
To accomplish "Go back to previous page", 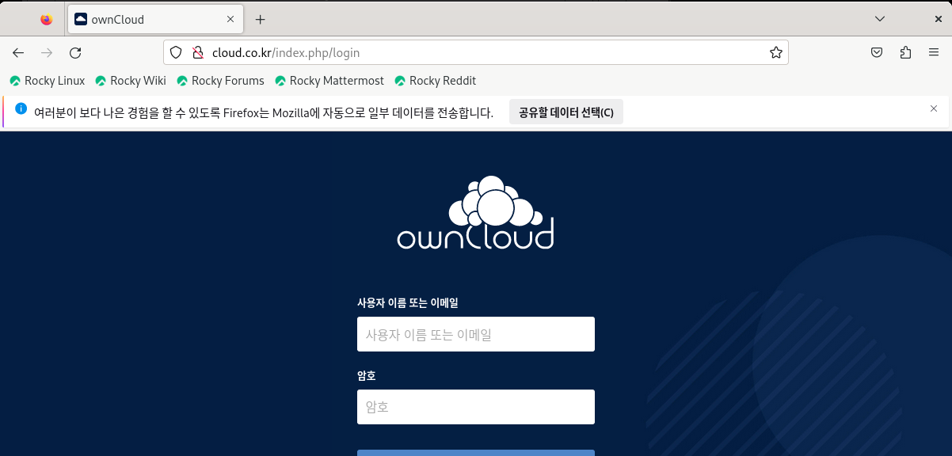I will pos(18,53).
